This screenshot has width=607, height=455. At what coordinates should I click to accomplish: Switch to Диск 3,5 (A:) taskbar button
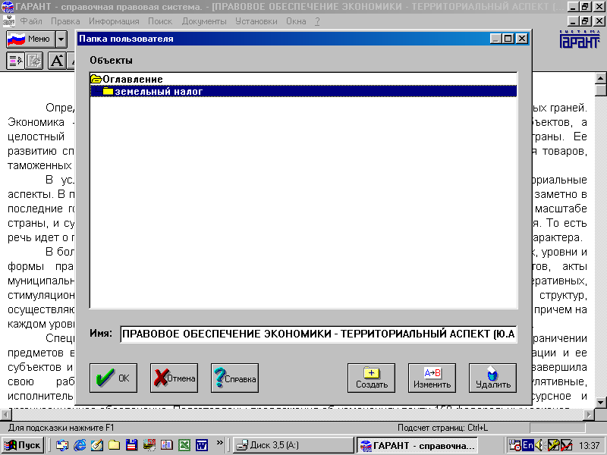pyautogui.click(x=294, y=445)
